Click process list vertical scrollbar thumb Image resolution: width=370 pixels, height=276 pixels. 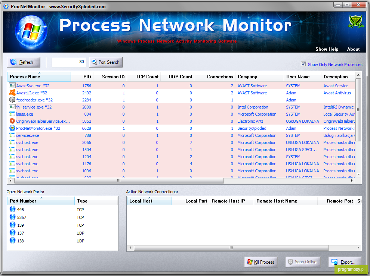pos(358,110)
